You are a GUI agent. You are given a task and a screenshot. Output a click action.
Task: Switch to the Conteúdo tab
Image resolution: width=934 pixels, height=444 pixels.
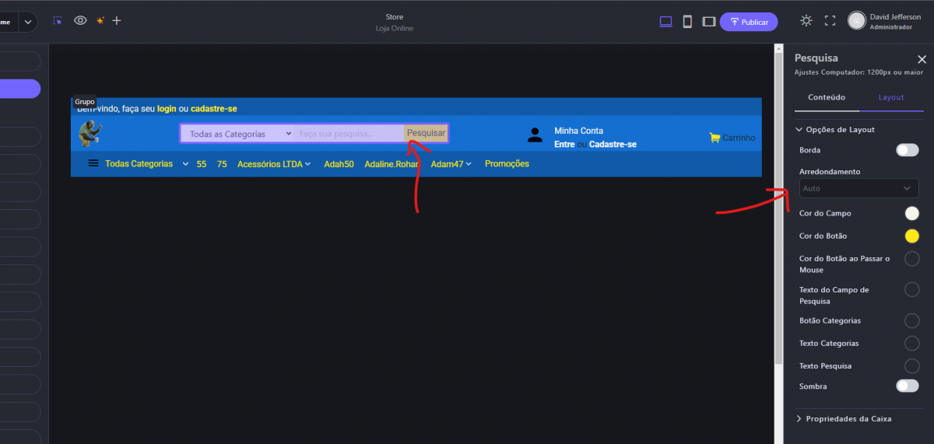click(x=827, y=97)
